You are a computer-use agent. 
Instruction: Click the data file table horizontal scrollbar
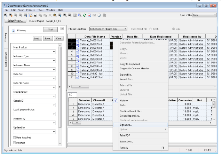80,87
